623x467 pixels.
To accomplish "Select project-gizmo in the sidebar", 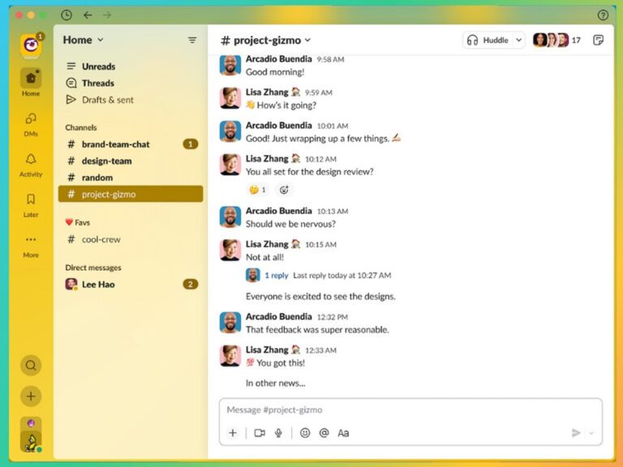I will [131, 195].
